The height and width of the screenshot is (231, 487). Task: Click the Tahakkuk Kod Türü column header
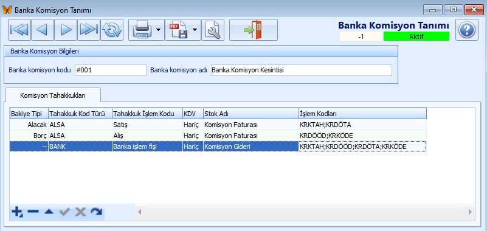pyautogui.click(x=80, y=113)
